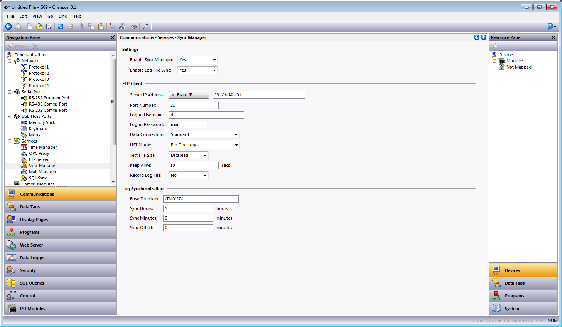Select Mail Manager in the tree

point(42,172)
